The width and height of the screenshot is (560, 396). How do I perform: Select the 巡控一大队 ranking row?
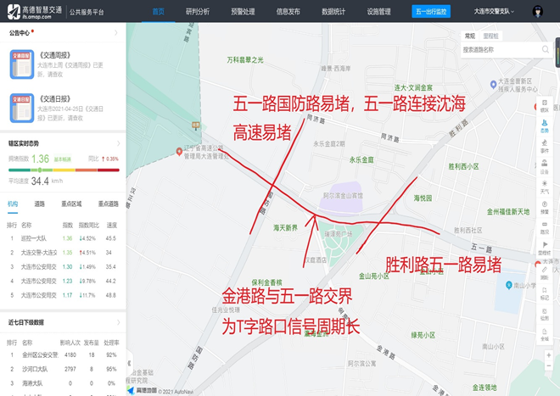(63, 238)
